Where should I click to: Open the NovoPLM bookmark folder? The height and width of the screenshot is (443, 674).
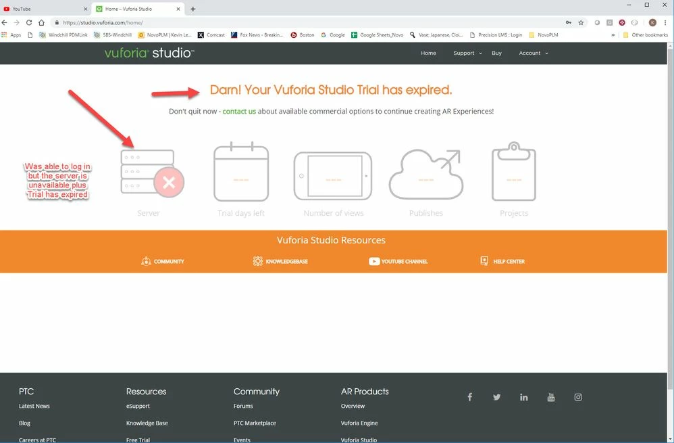tap(544, 35)
